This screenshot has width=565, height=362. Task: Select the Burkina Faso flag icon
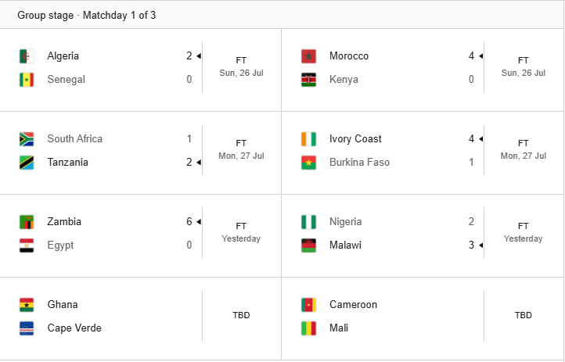click(x=309, y=163)
